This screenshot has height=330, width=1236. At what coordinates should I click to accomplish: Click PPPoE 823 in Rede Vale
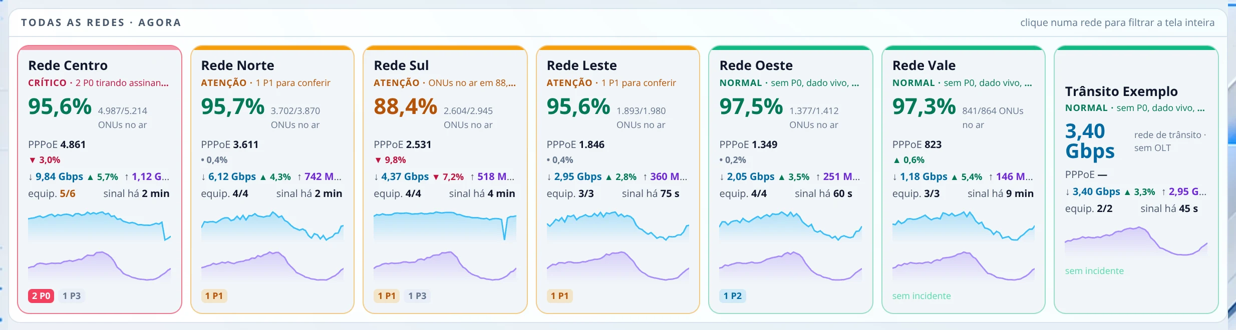(917, 144)
